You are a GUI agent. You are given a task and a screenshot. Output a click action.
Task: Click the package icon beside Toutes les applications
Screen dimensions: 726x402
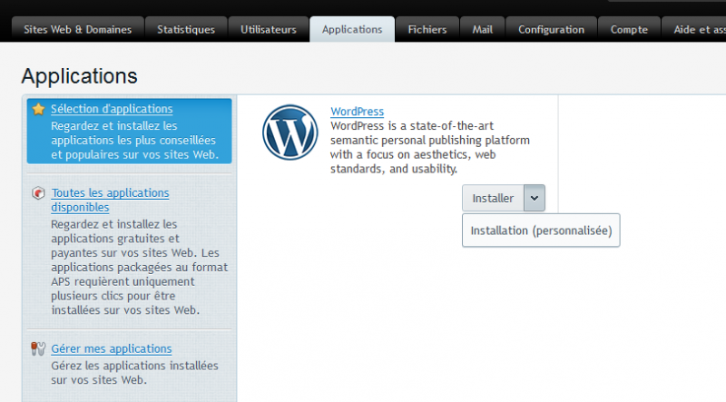[x=38, y=192]
